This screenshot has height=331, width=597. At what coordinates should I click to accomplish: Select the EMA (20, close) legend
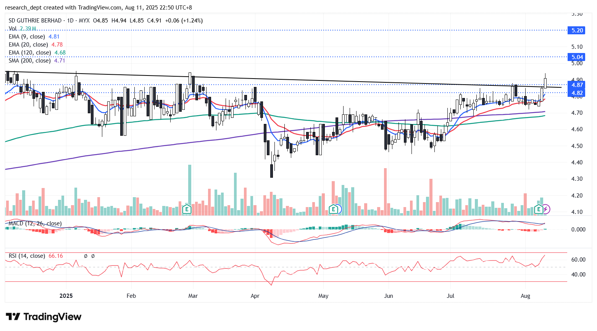point(35,45)
